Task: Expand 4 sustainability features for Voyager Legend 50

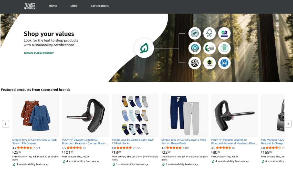Action: tap(81, 161)
